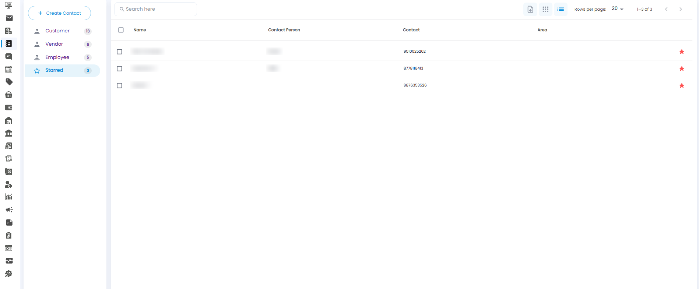This screenshot has height=289, width=699.
Task: Open the wallet icon in sidebar
Action: tap(9, 108)
